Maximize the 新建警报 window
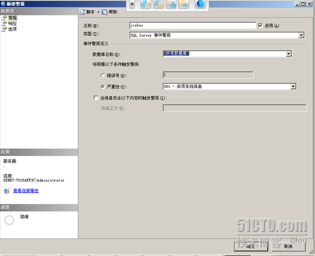Image resolution: width=315 pixels, height=256 pixels. 304,4
